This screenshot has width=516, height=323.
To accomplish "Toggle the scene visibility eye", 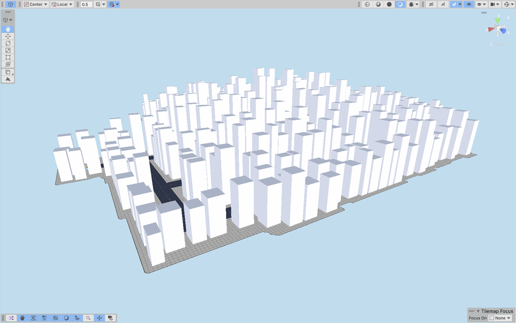I will [x=469, y=4].
